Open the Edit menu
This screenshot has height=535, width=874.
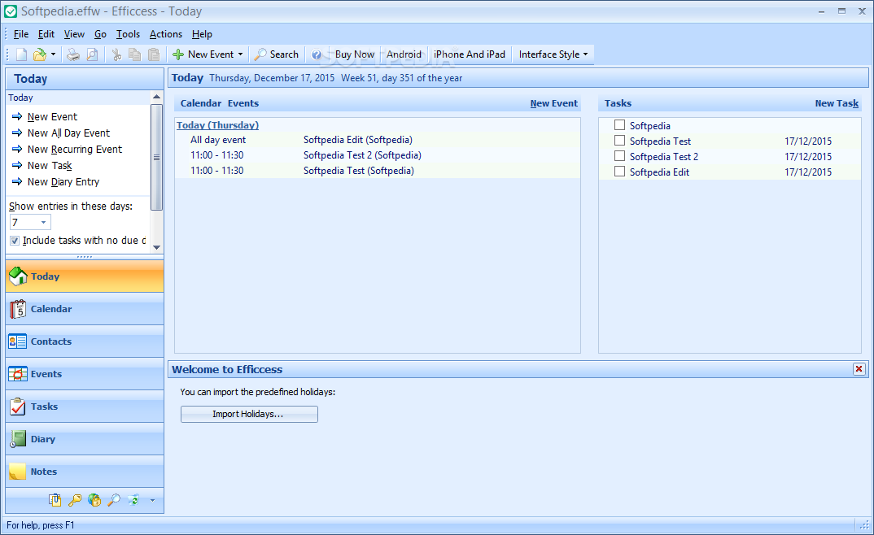point(46,34)
